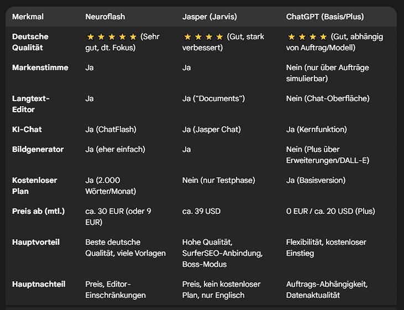Click the Auftrags-Abhängigkeit, Datenaktualität cell
Screen dimensions: 404x310
(x=327, y=290)
